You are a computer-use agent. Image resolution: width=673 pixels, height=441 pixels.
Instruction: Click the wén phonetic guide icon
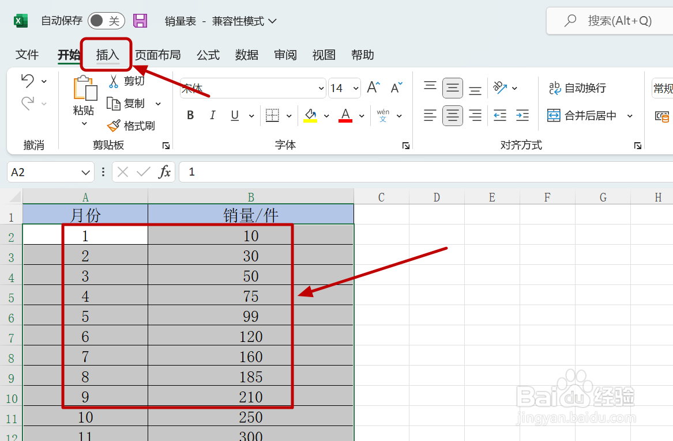click(383, 115)
